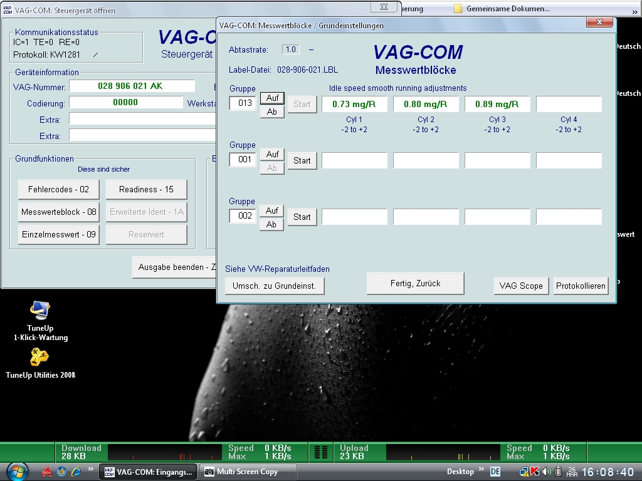Expand the Desktop toolbar chevron
This screenshot has height=481, width=642.
[481, 469]
